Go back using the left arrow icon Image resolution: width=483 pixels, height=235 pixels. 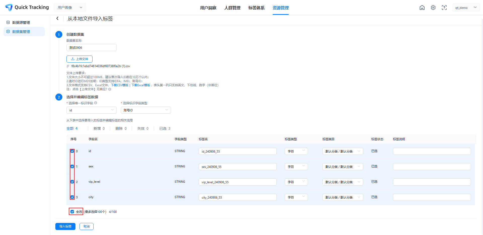click(58, 18)
